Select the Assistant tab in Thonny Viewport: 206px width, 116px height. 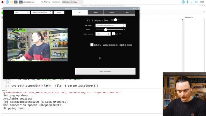click(x=188, y=17)
